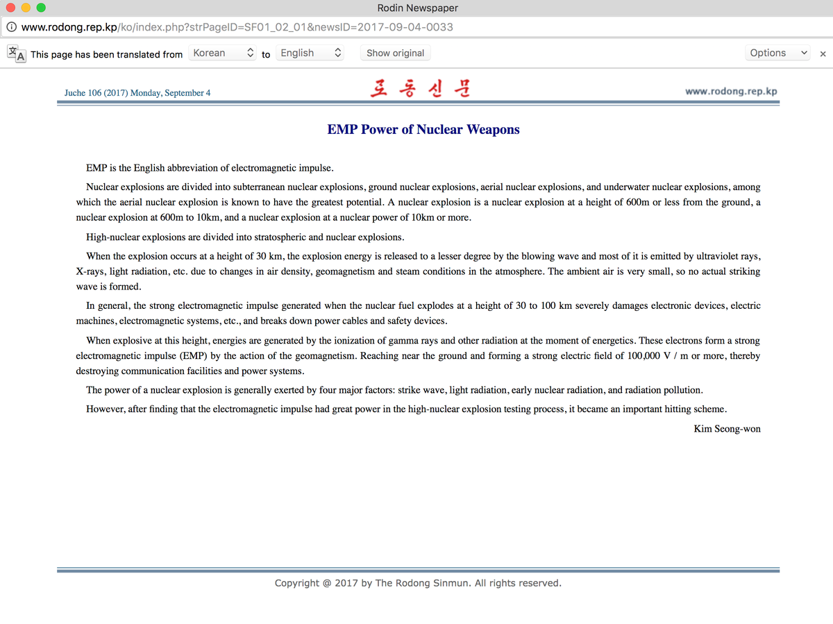The height and width of the screenshot is (624, 833).
Task: Click the label "This page has been translated from"
Action: (107, 54)
